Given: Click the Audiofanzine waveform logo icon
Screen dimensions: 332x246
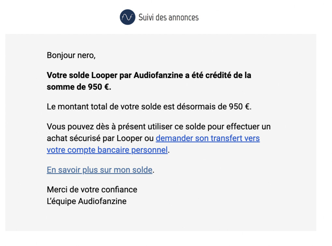Looking at the screenshot, I should [x=127, y=17].
